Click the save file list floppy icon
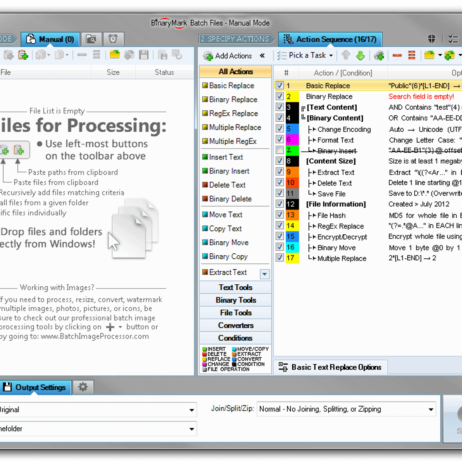Image resolution: width=462 pixels, height=462 pixels. [x=144, y=55]
